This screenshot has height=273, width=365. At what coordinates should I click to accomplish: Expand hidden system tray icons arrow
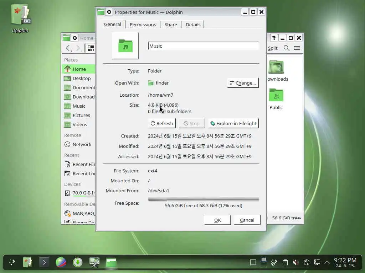coord(327,263)
